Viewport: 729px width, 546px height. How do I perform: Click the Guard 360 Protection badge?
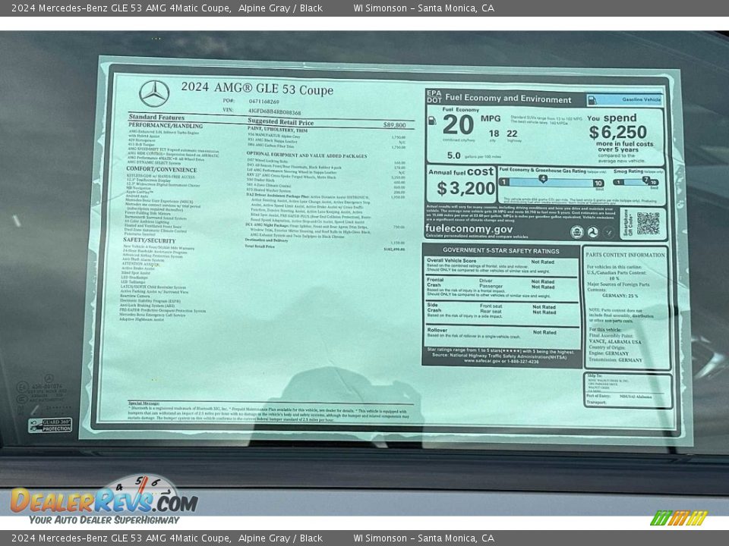click(x=50, y=425)
